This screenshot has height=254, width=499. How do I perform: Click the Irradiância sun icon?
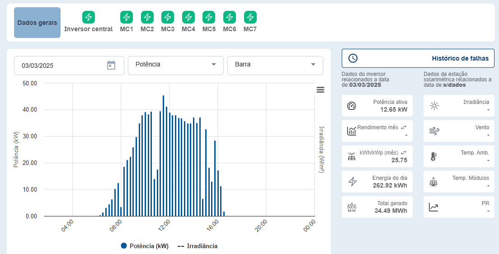coord(434,106)
